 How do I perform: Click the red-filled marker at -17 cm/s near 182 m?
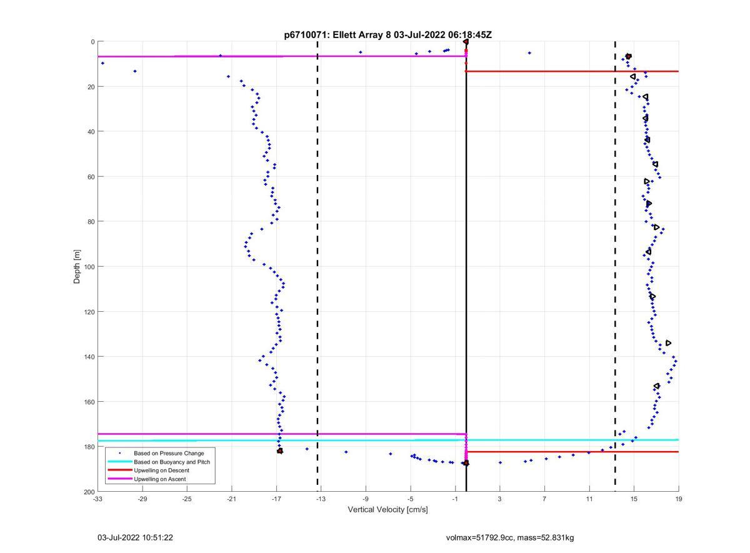coord(280,451)
